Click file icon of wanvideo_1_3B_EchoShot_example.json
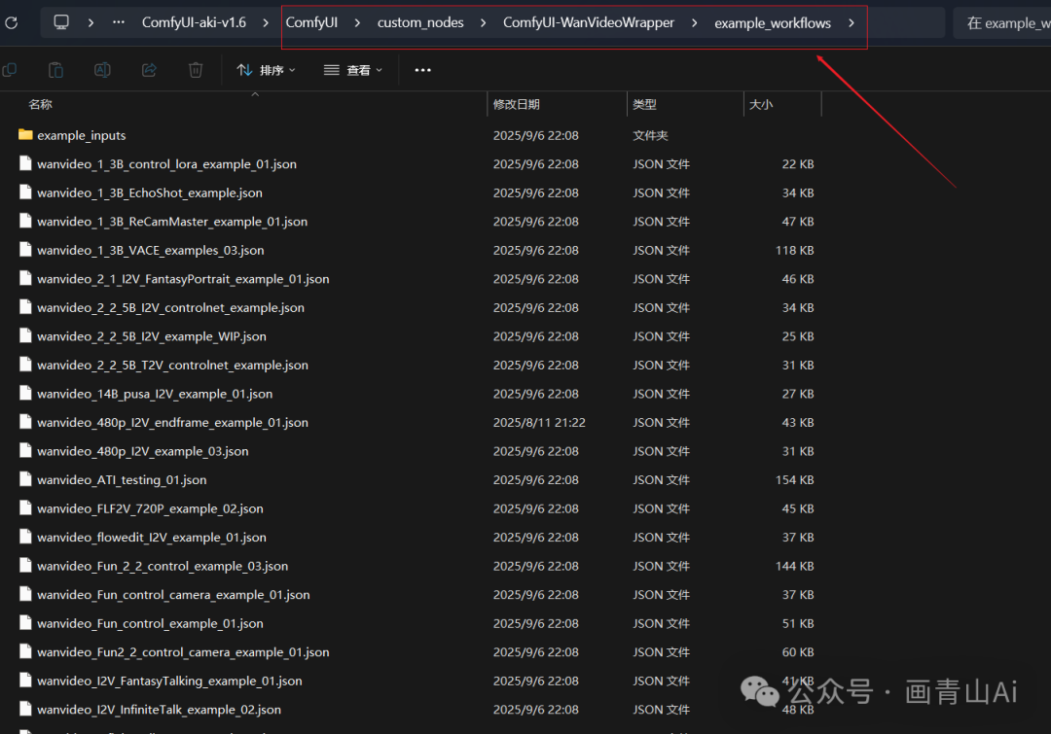Viewport: 1051px width, 734px height. (x=25, y=192)
